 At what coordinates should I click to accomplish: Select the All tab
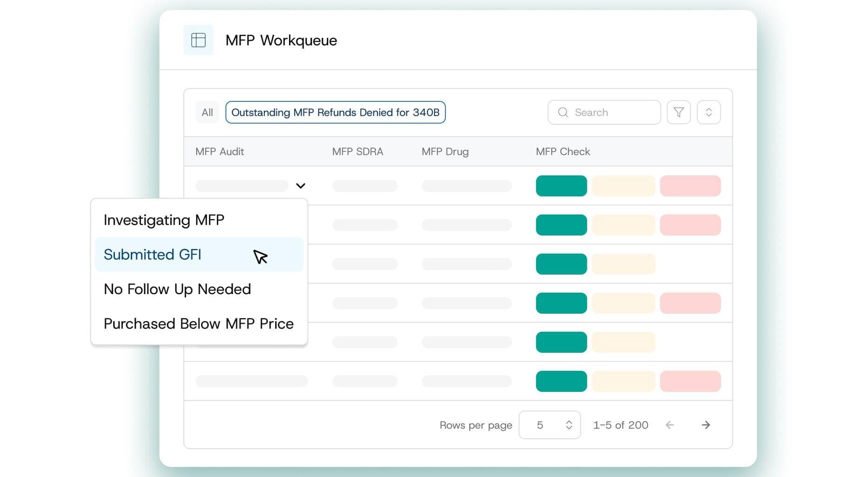pos(207,112)
